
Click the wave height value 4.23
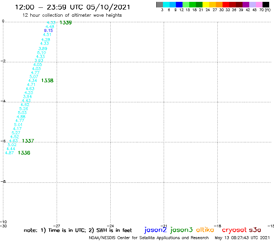(x=29, y=93)
